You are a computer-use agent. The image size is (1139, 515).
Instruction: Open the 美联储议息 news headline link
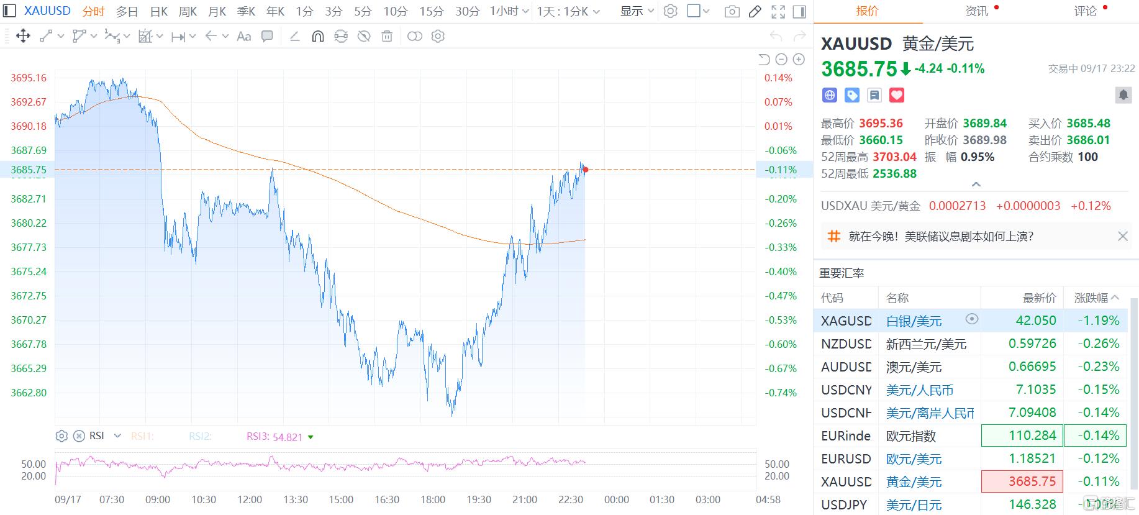point(941,236)
